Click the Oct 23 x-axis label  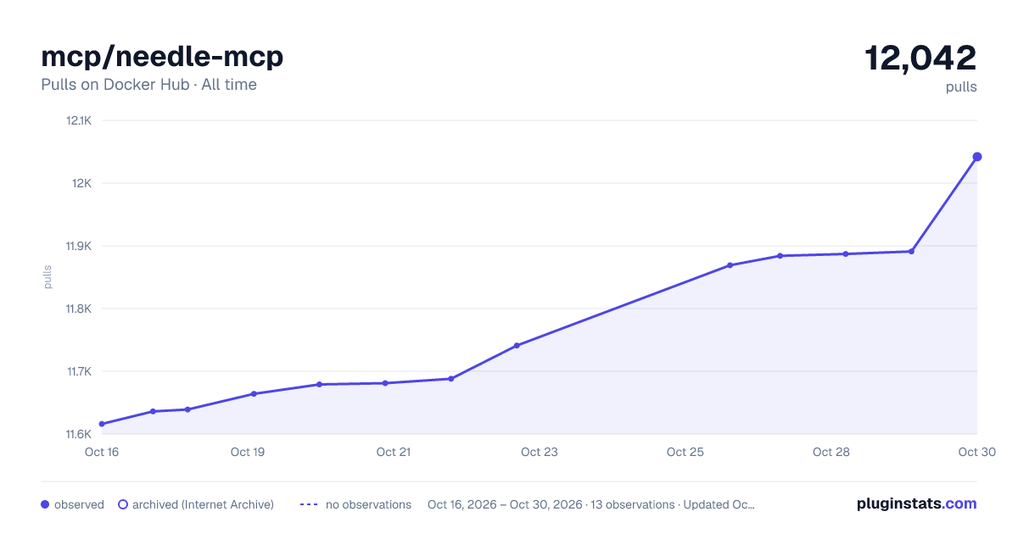coord(540,452)
